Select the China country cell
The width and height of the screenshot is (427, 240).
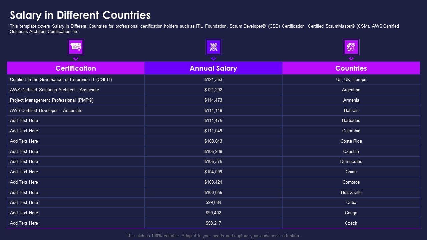[351, 172]
